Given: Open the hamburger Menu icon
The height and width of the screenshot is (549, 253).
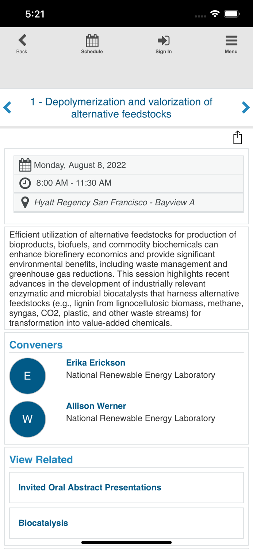Looking at the screenshot, I should (231, 41).
